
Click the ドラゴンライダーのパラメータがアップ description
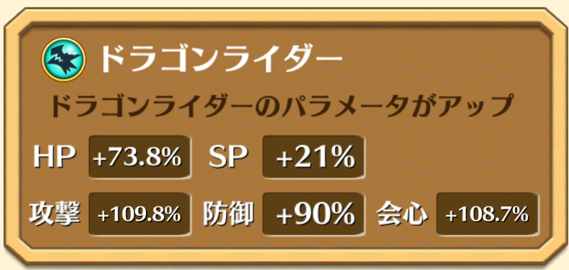pos(282,107)
